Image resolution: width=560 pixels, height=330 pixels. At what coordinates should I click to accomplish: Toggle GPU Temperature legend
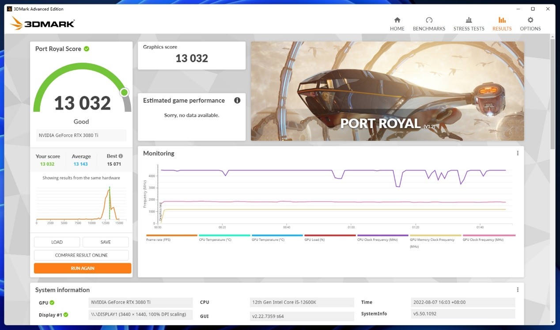(277, 238)
